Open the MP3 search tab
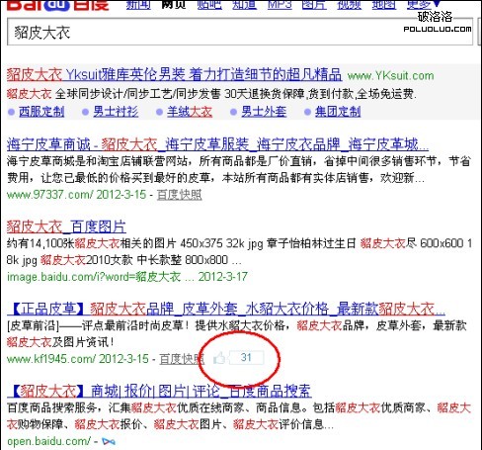482x450 pixels. [280, 4]
